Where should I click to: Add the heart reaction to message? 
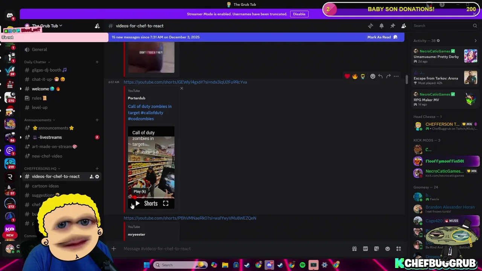pos(347,76)
